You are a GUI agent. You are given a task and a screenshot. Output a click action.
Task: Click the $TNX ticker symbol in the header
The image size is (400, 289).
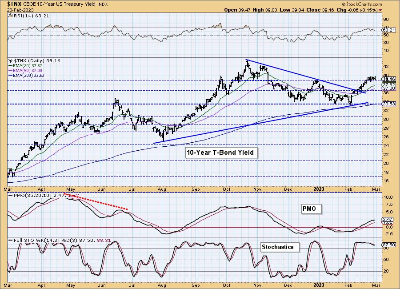point(15,4)
